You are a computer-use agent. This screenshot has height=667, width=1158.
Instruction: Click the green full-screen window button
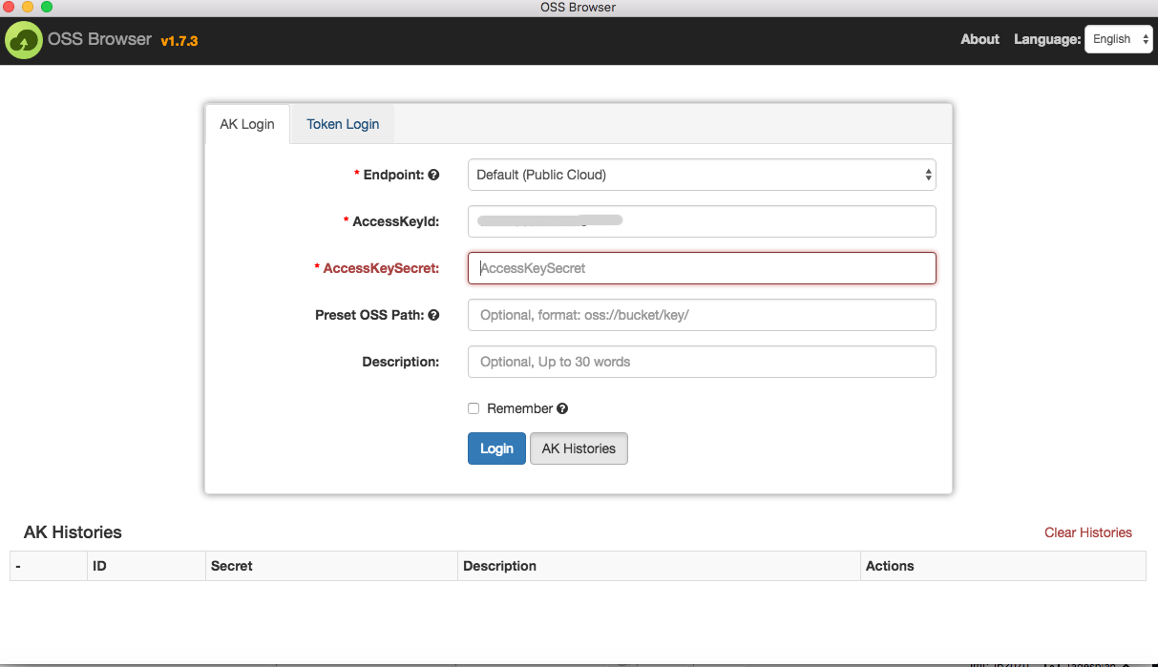(47, 7)
